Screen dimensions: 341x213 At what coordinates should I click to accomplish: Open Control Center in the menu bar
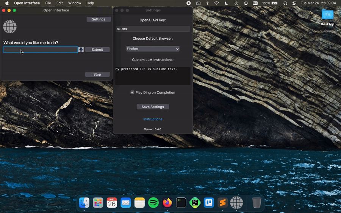[294, 3]
